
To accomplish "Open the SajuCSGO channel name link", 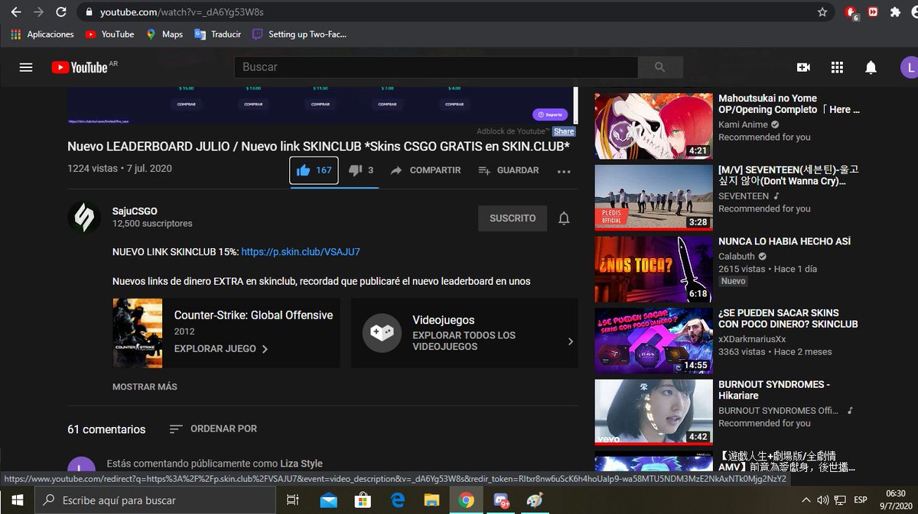I will (135, 211).
